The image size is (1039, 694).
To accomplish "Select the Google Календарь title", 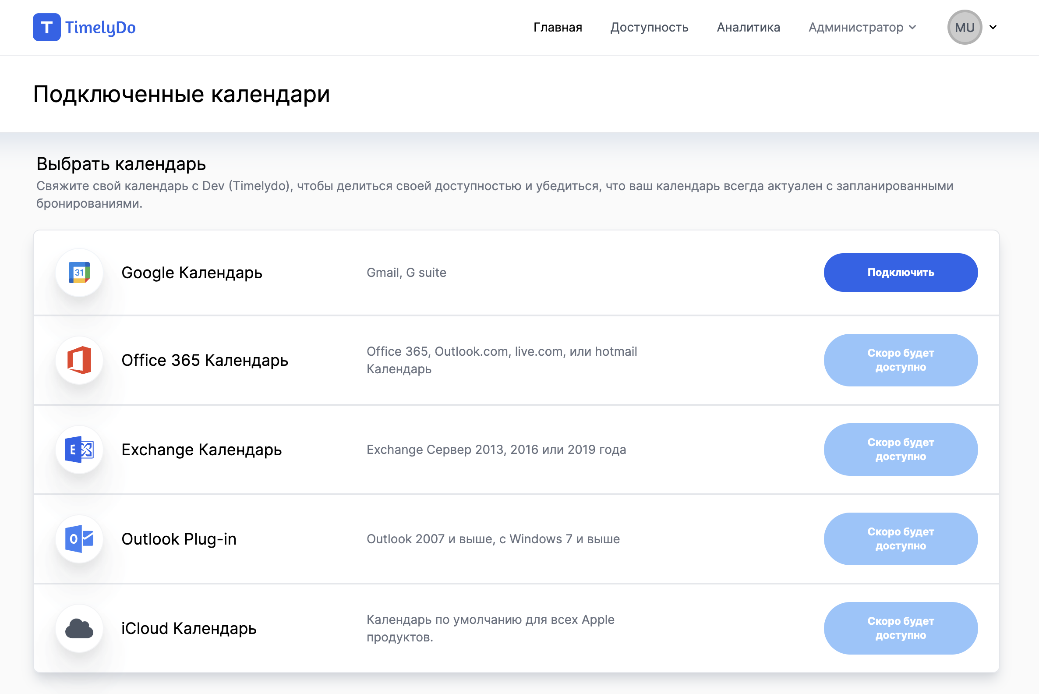I will click(191, 273).
